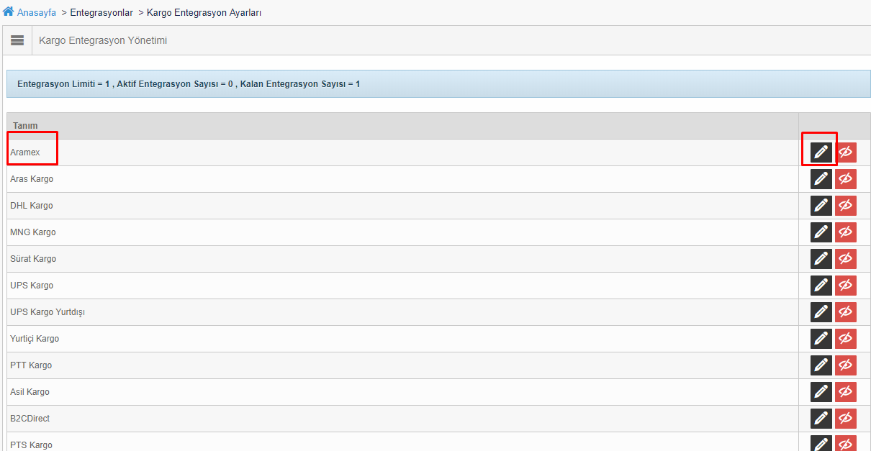Screen dimensions: 871x451
Task: Toggle visibility for PTT Kargo
Action: pos(846,365)
